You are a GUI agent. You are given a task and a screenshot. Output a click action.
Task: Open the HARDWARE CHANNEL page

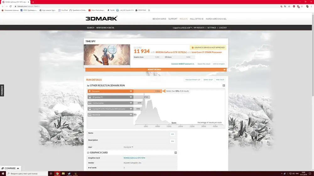pos(216,19)
